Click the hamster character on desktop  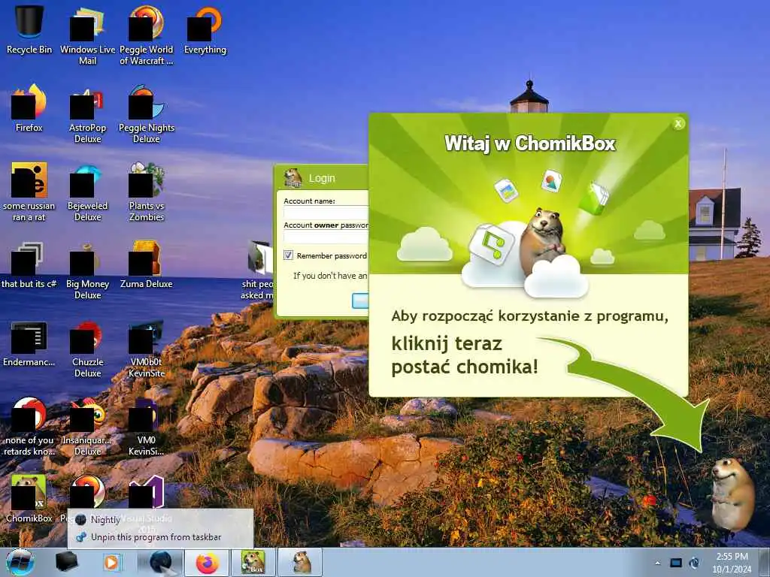coord(732,494)
